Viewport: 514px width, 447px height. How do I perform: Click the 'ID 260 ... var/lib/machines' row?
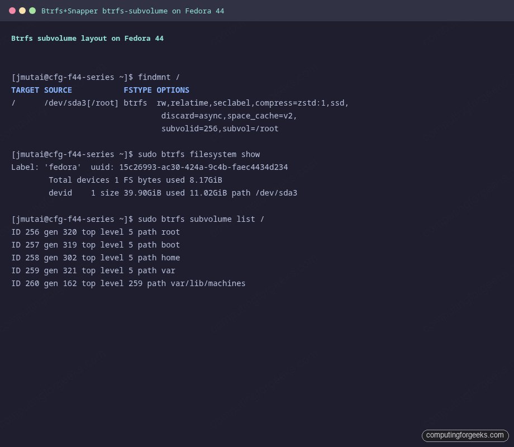(x=128, y=283)
